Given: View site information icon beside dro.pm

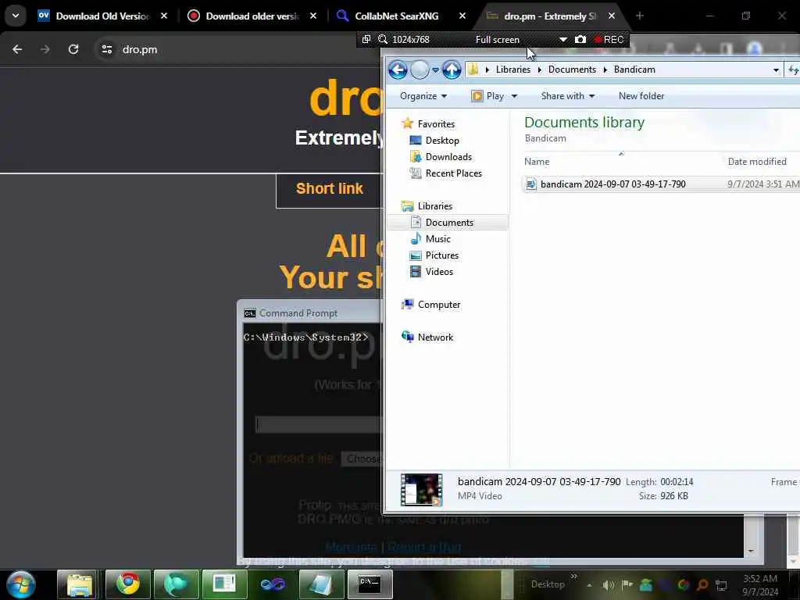Looking at the screenshot, I should pos(106,49).
